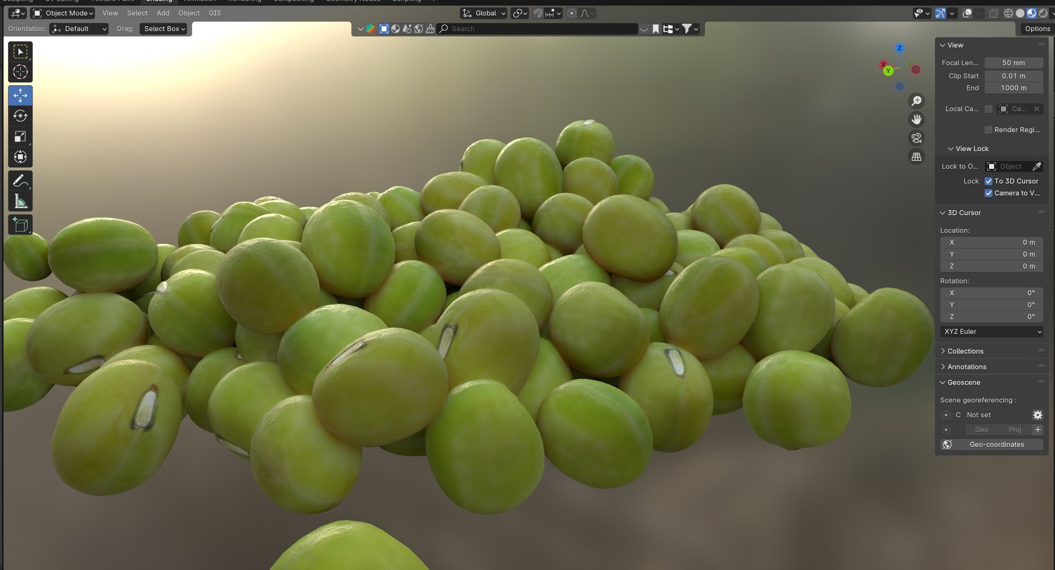
Task: Toggle snapping magnet button
Action: [x=538, y=13]
